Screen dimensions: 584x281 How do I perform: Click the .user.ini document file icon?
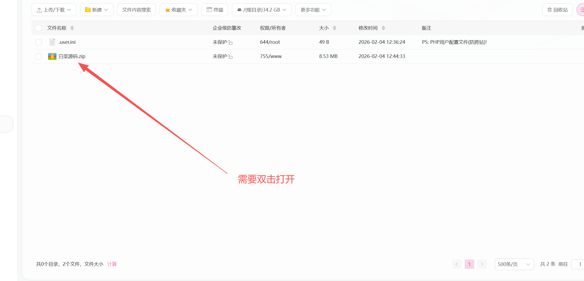tap(52, 42)
